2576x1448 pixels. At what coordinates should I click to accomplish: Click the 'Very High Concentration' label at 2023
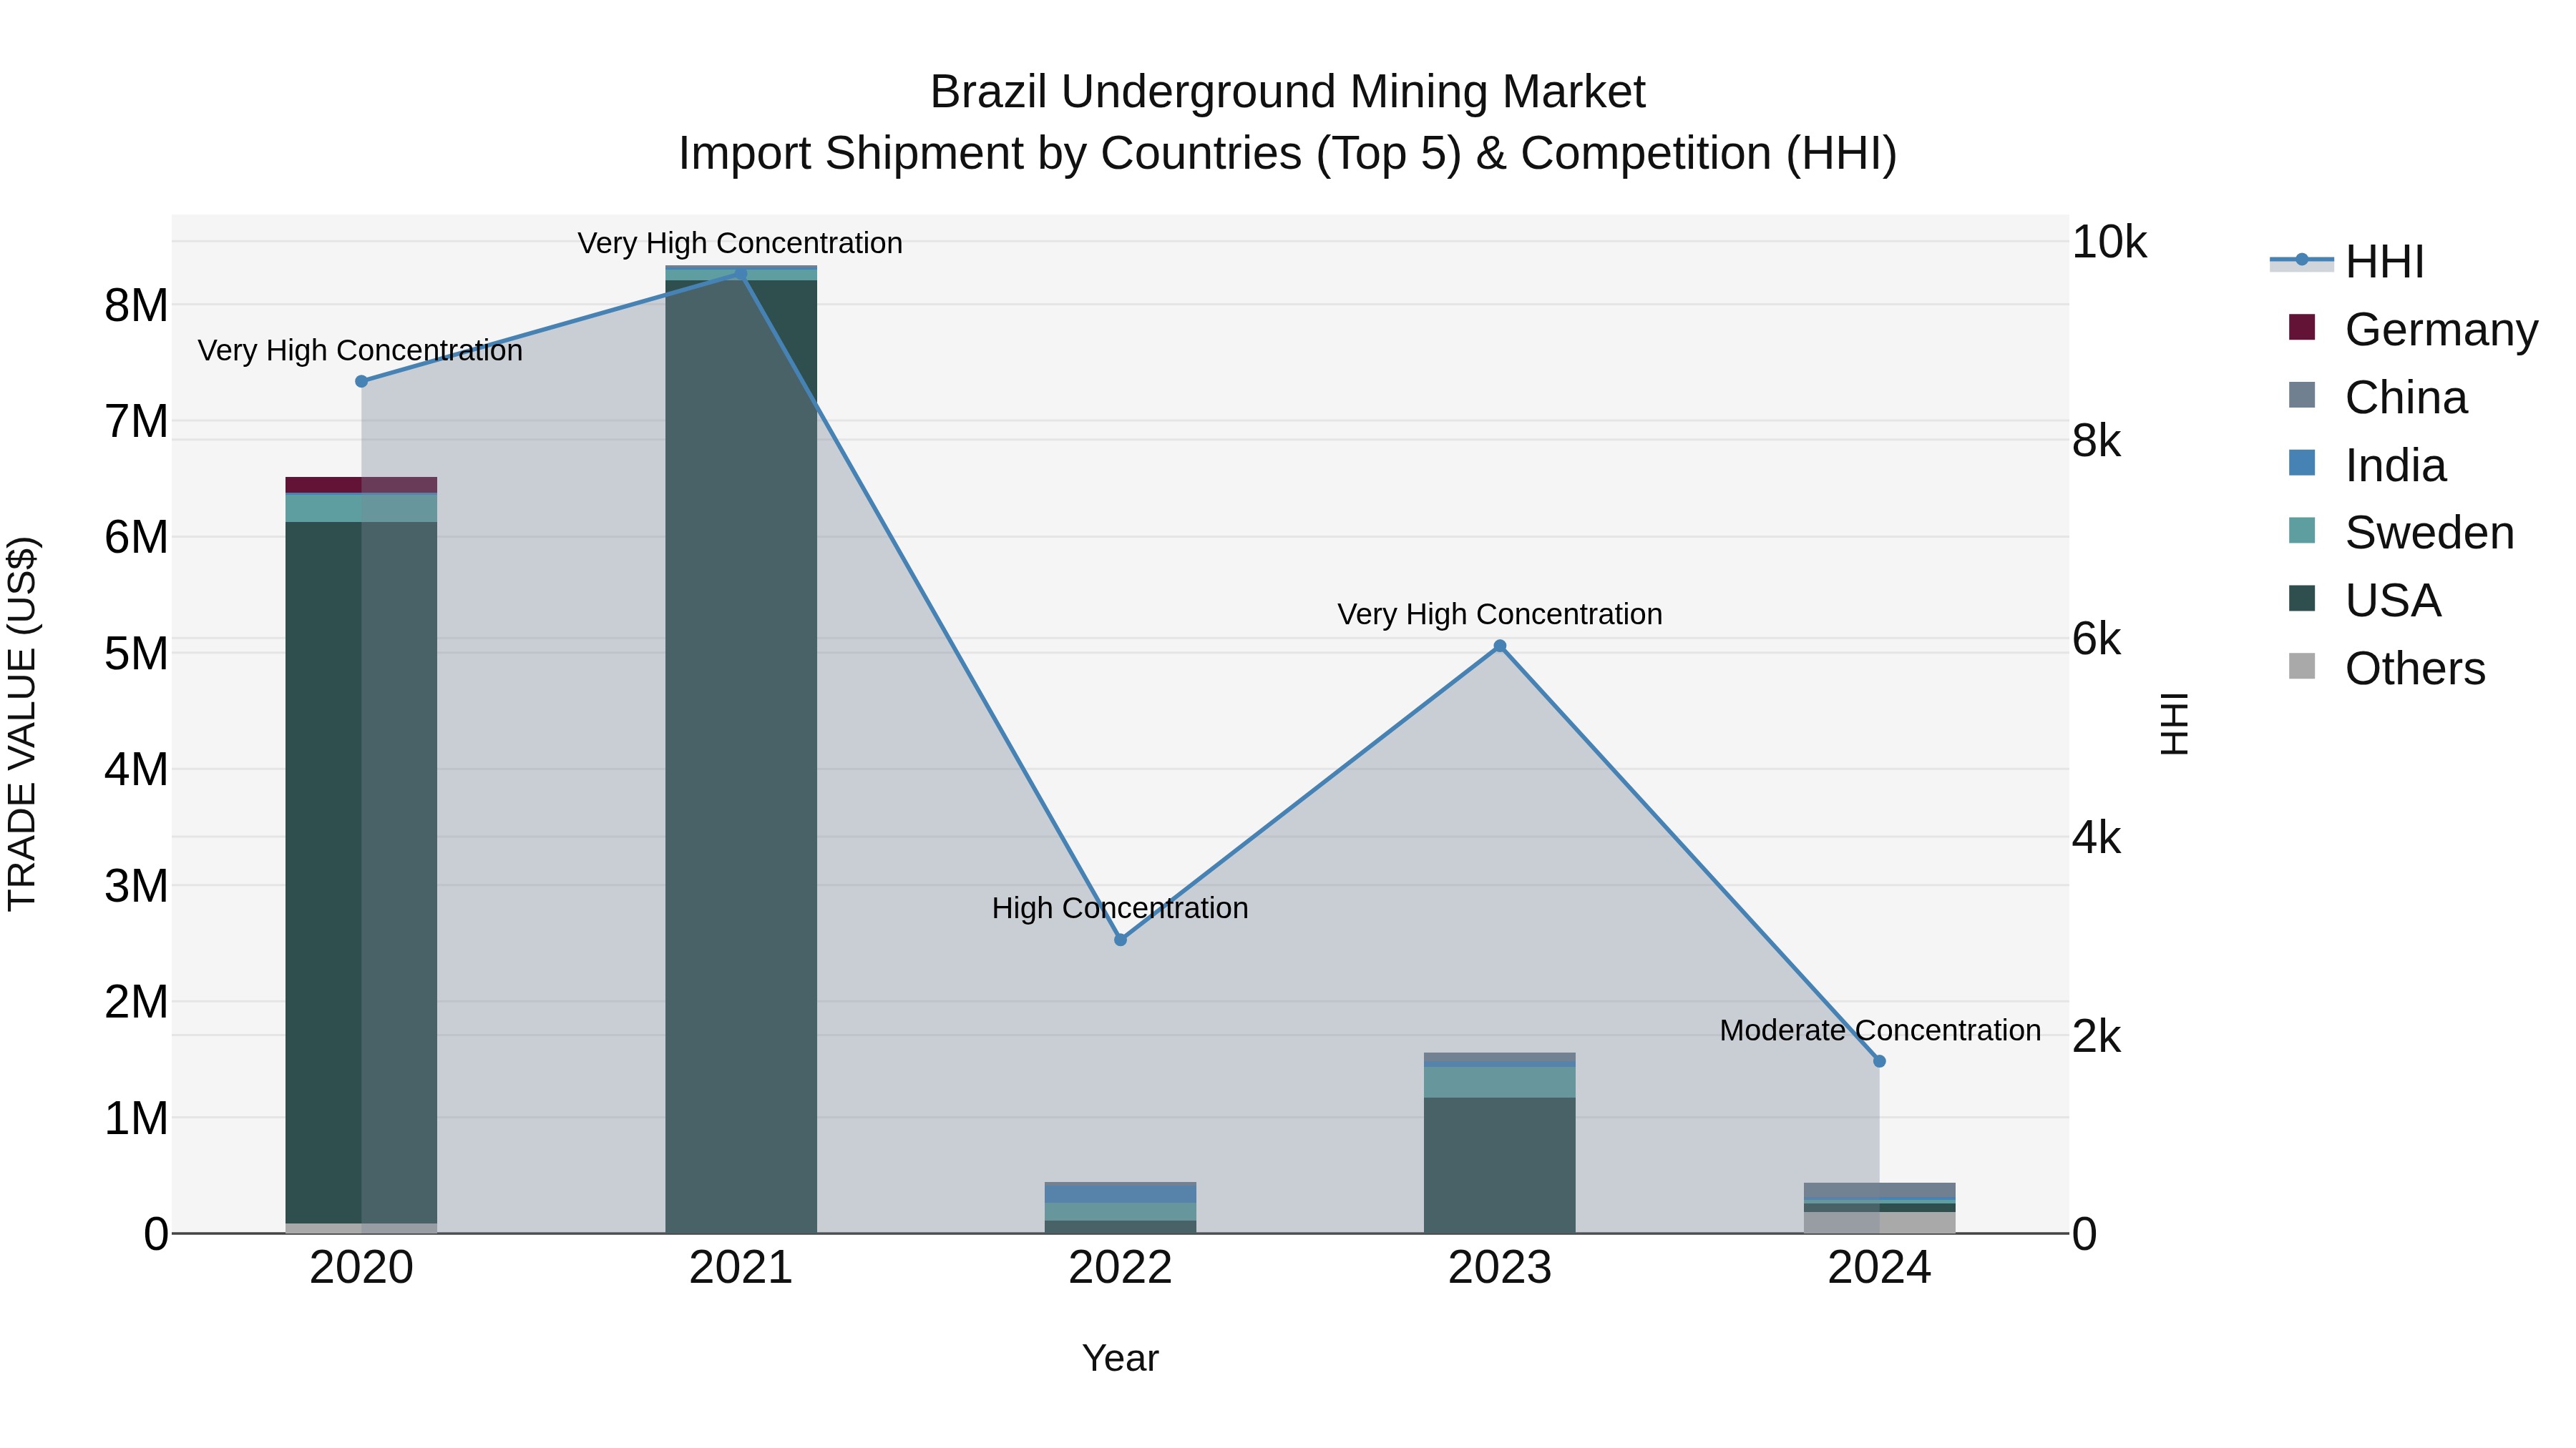point(1500,614)
